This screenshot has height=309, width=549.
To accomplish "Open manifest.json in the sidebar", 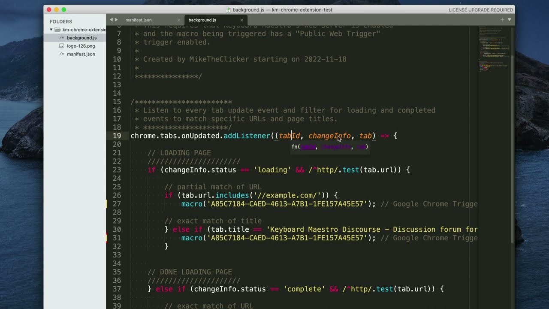I will [x=81, y=54].
